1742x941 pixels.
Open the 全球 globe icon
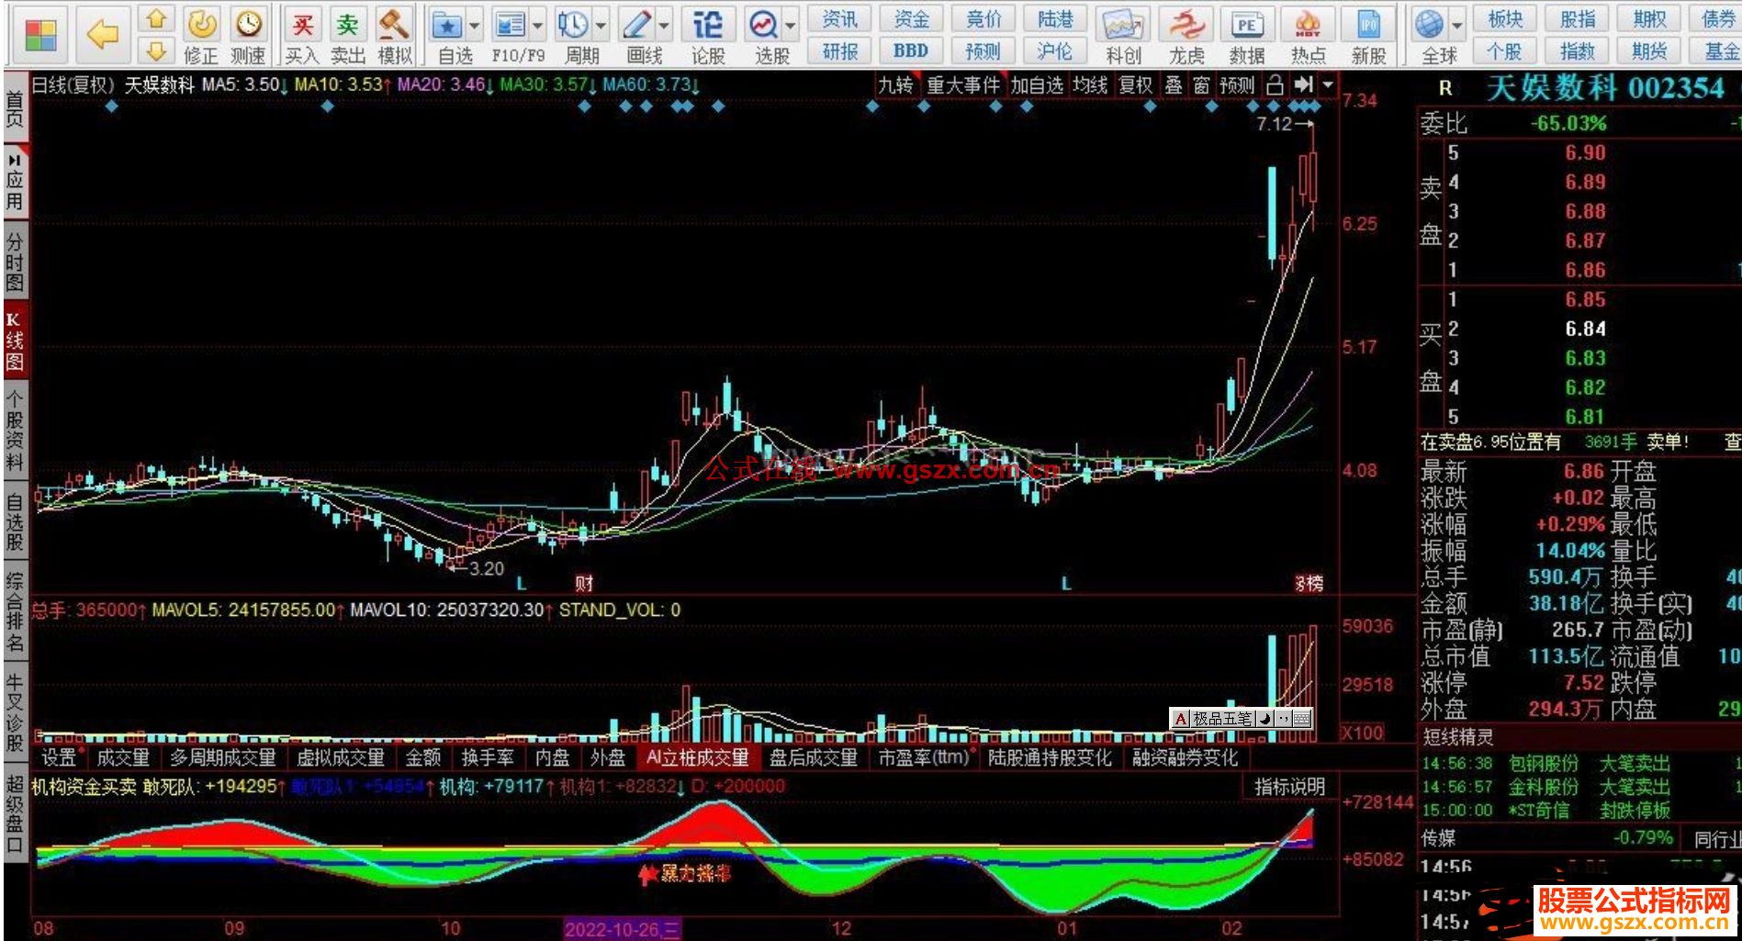coord(1430,26)
